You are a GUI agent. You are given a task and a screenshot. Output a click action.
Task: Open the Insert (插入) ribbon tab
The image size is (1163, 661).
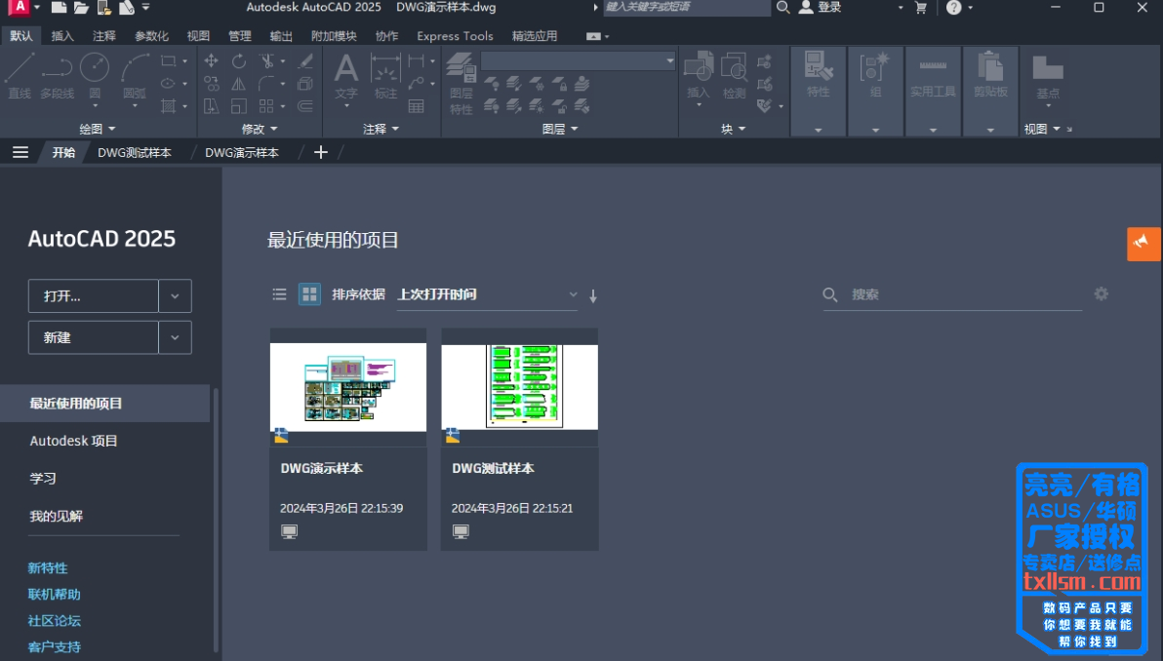point(62,35)
